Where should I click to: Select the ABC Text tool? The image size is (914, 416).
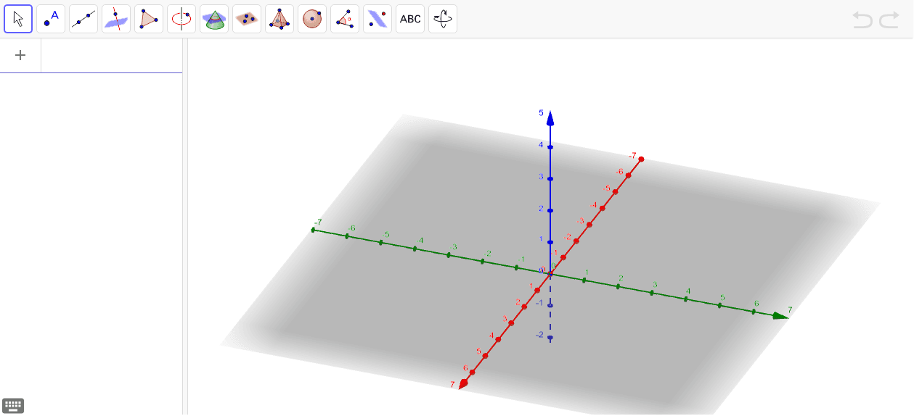tap(410, 19)
